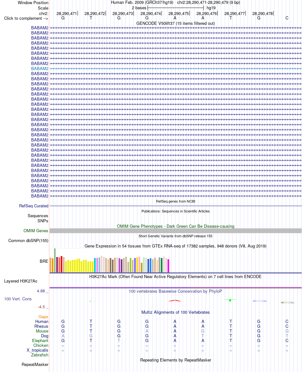Screen dimensions: 302x372
Task: Click the Human alignment row label
Action: [42, 321]
